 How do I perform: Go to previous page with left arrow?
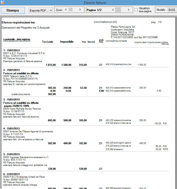[x=113, y=10]
